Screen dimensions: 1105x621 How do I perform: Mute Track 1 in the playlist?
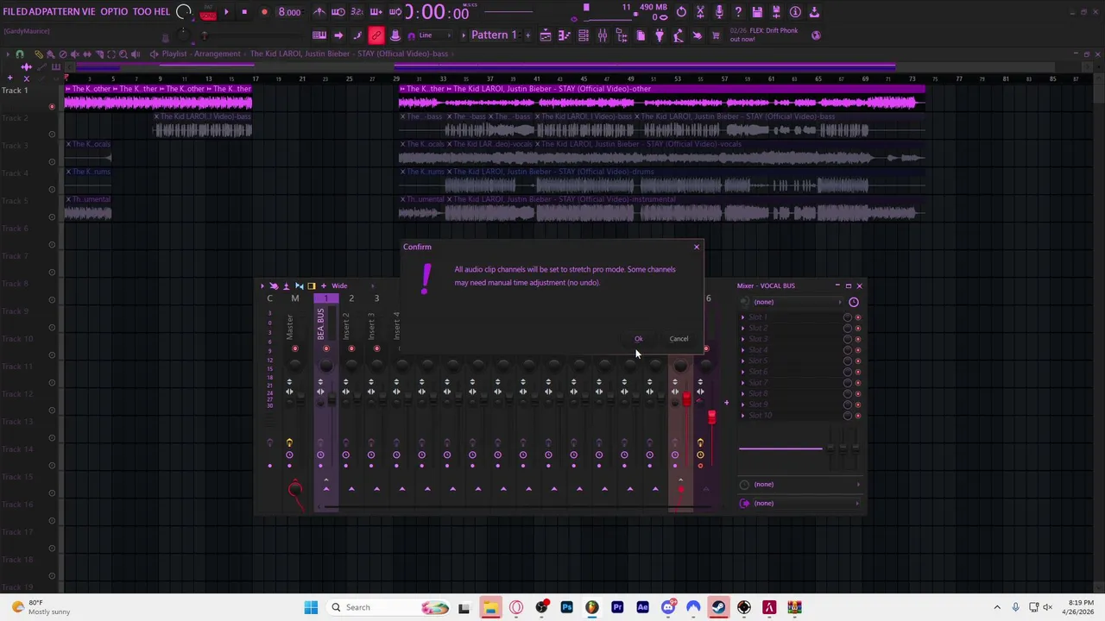coord(52,106)
